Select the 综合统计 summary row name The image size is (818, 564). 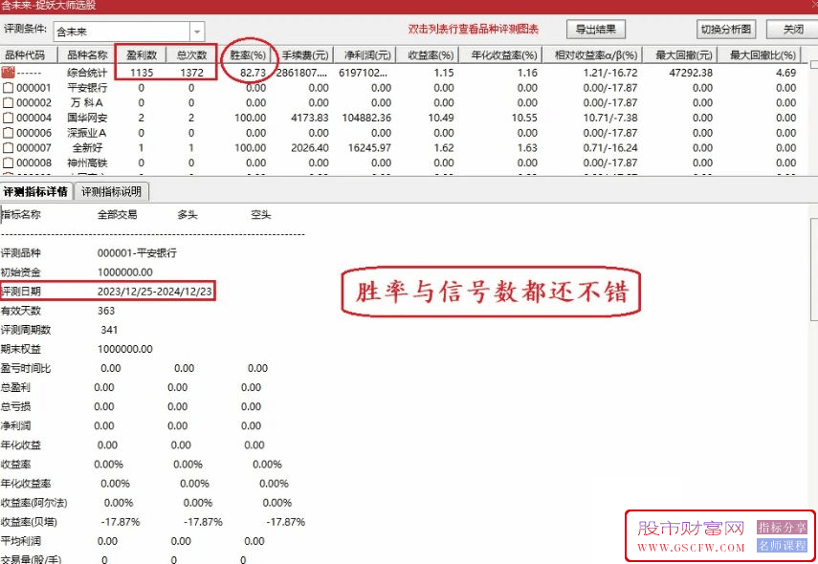(x=87, y=73)
